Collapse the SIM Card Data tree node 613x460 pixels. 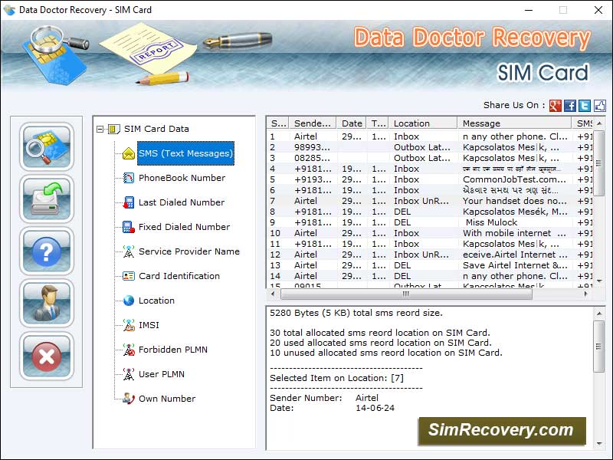click(x=100, y=129)
